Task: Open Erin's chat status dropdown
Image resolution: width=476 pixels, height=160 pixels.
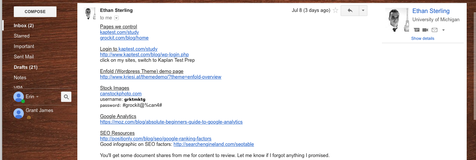Action: [x=37, y=97]
